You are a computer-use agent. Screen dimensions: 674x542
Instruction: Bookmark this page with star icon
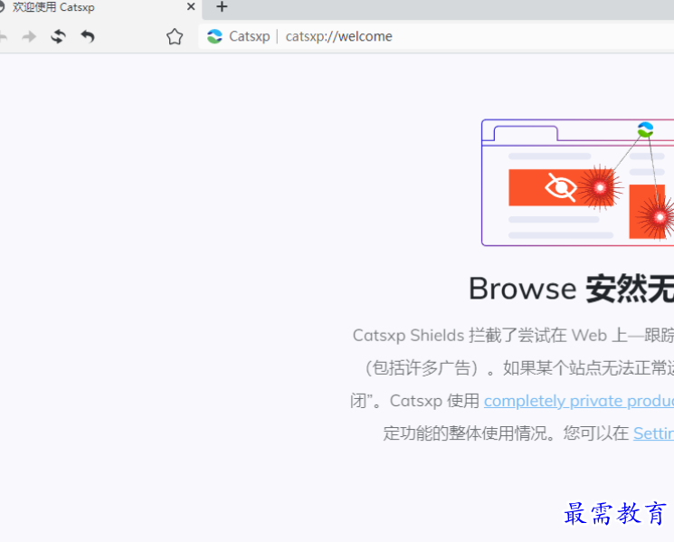click(x=175, y=36)
